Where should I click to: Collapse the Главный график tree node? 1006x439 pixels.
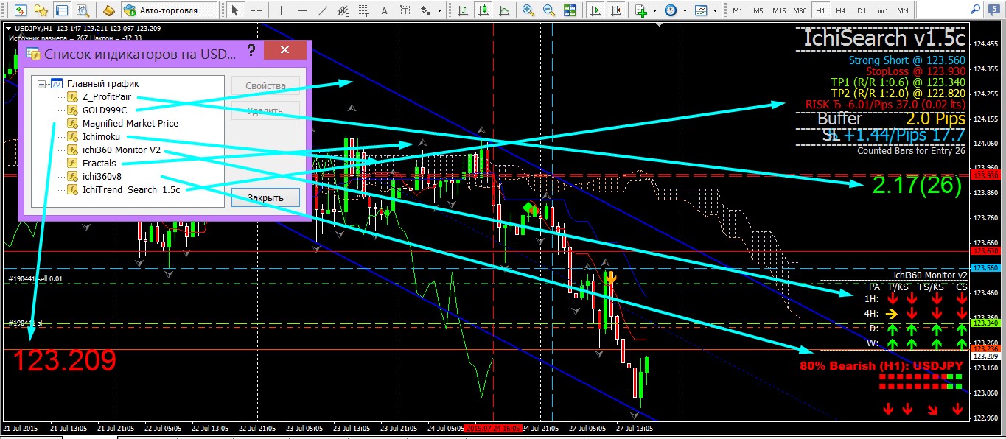41,84
